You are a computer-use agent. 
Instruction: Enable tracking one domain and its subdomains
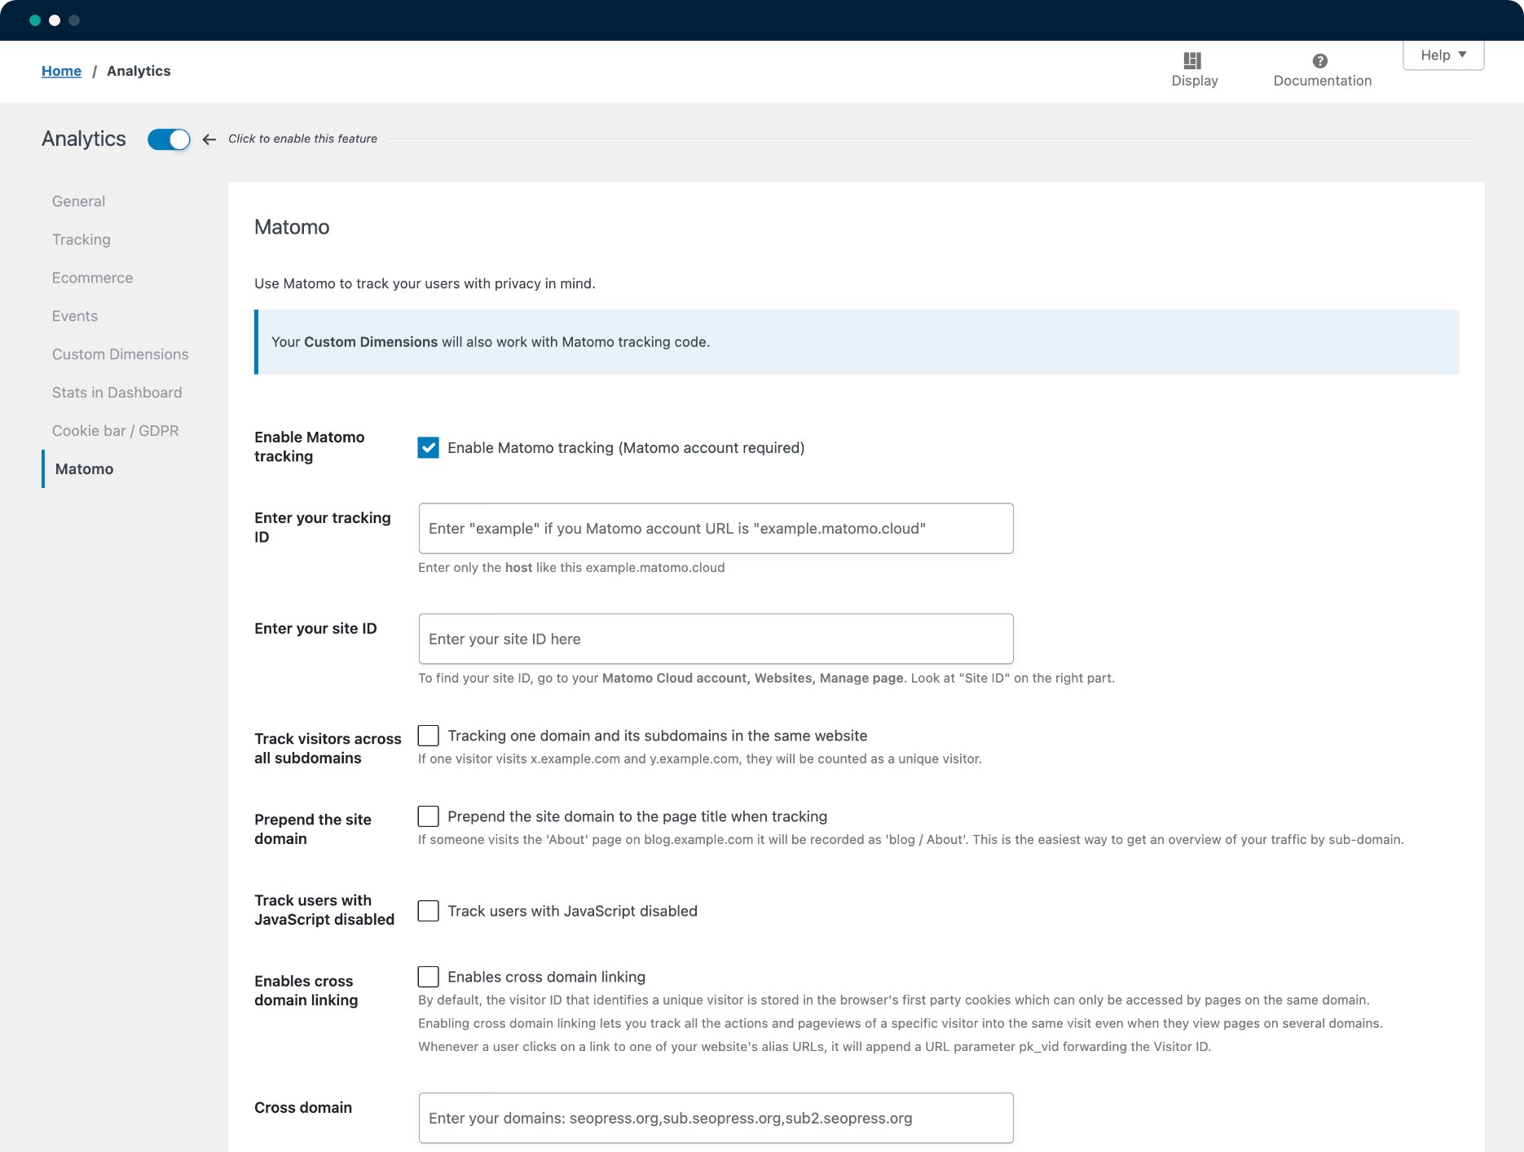(428, 736)
